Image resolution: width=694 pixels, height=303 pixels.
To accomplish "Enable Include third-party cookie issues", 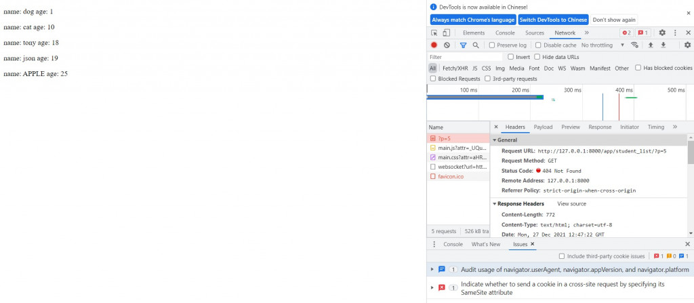I will click(x=562, y=256).
